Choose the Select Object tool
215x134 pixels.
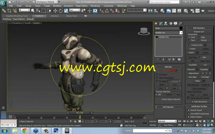[x=33, y=10]
